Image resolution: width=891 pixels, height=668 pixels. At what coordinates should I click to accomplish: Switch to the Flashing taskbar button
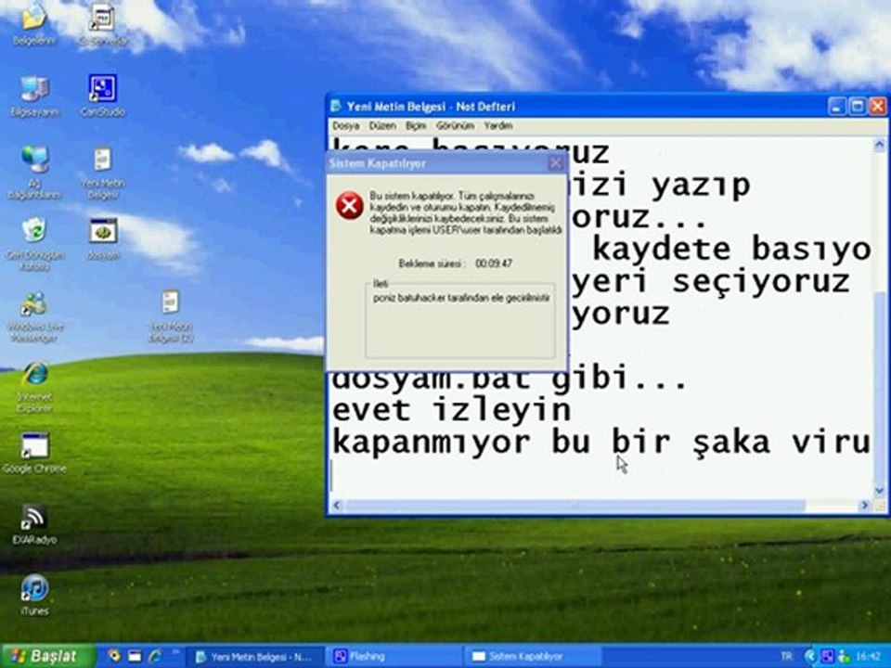[x=395, y=657]
